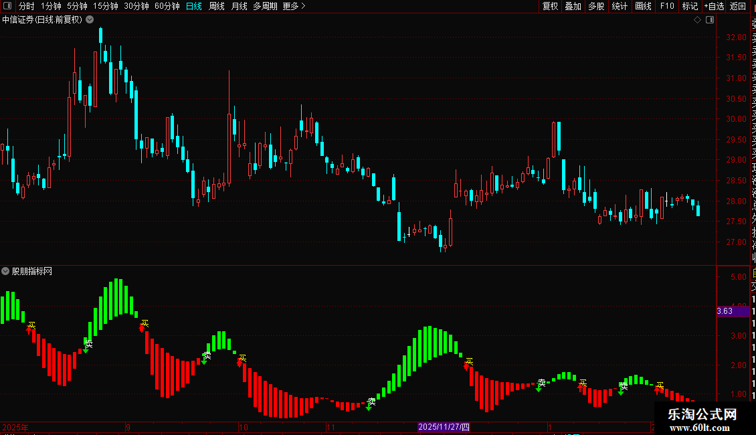This screenshot has width=756, height=435.
Task: Select the 日线 daily tab
Action: (194, 6)
